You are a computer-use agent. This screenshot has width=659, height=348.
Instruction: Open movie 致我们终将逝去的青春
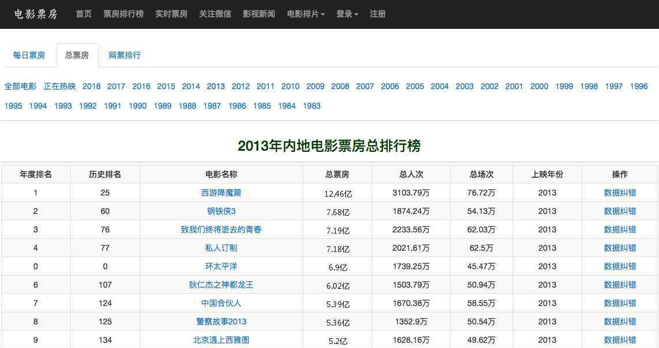tap(221, 230)
